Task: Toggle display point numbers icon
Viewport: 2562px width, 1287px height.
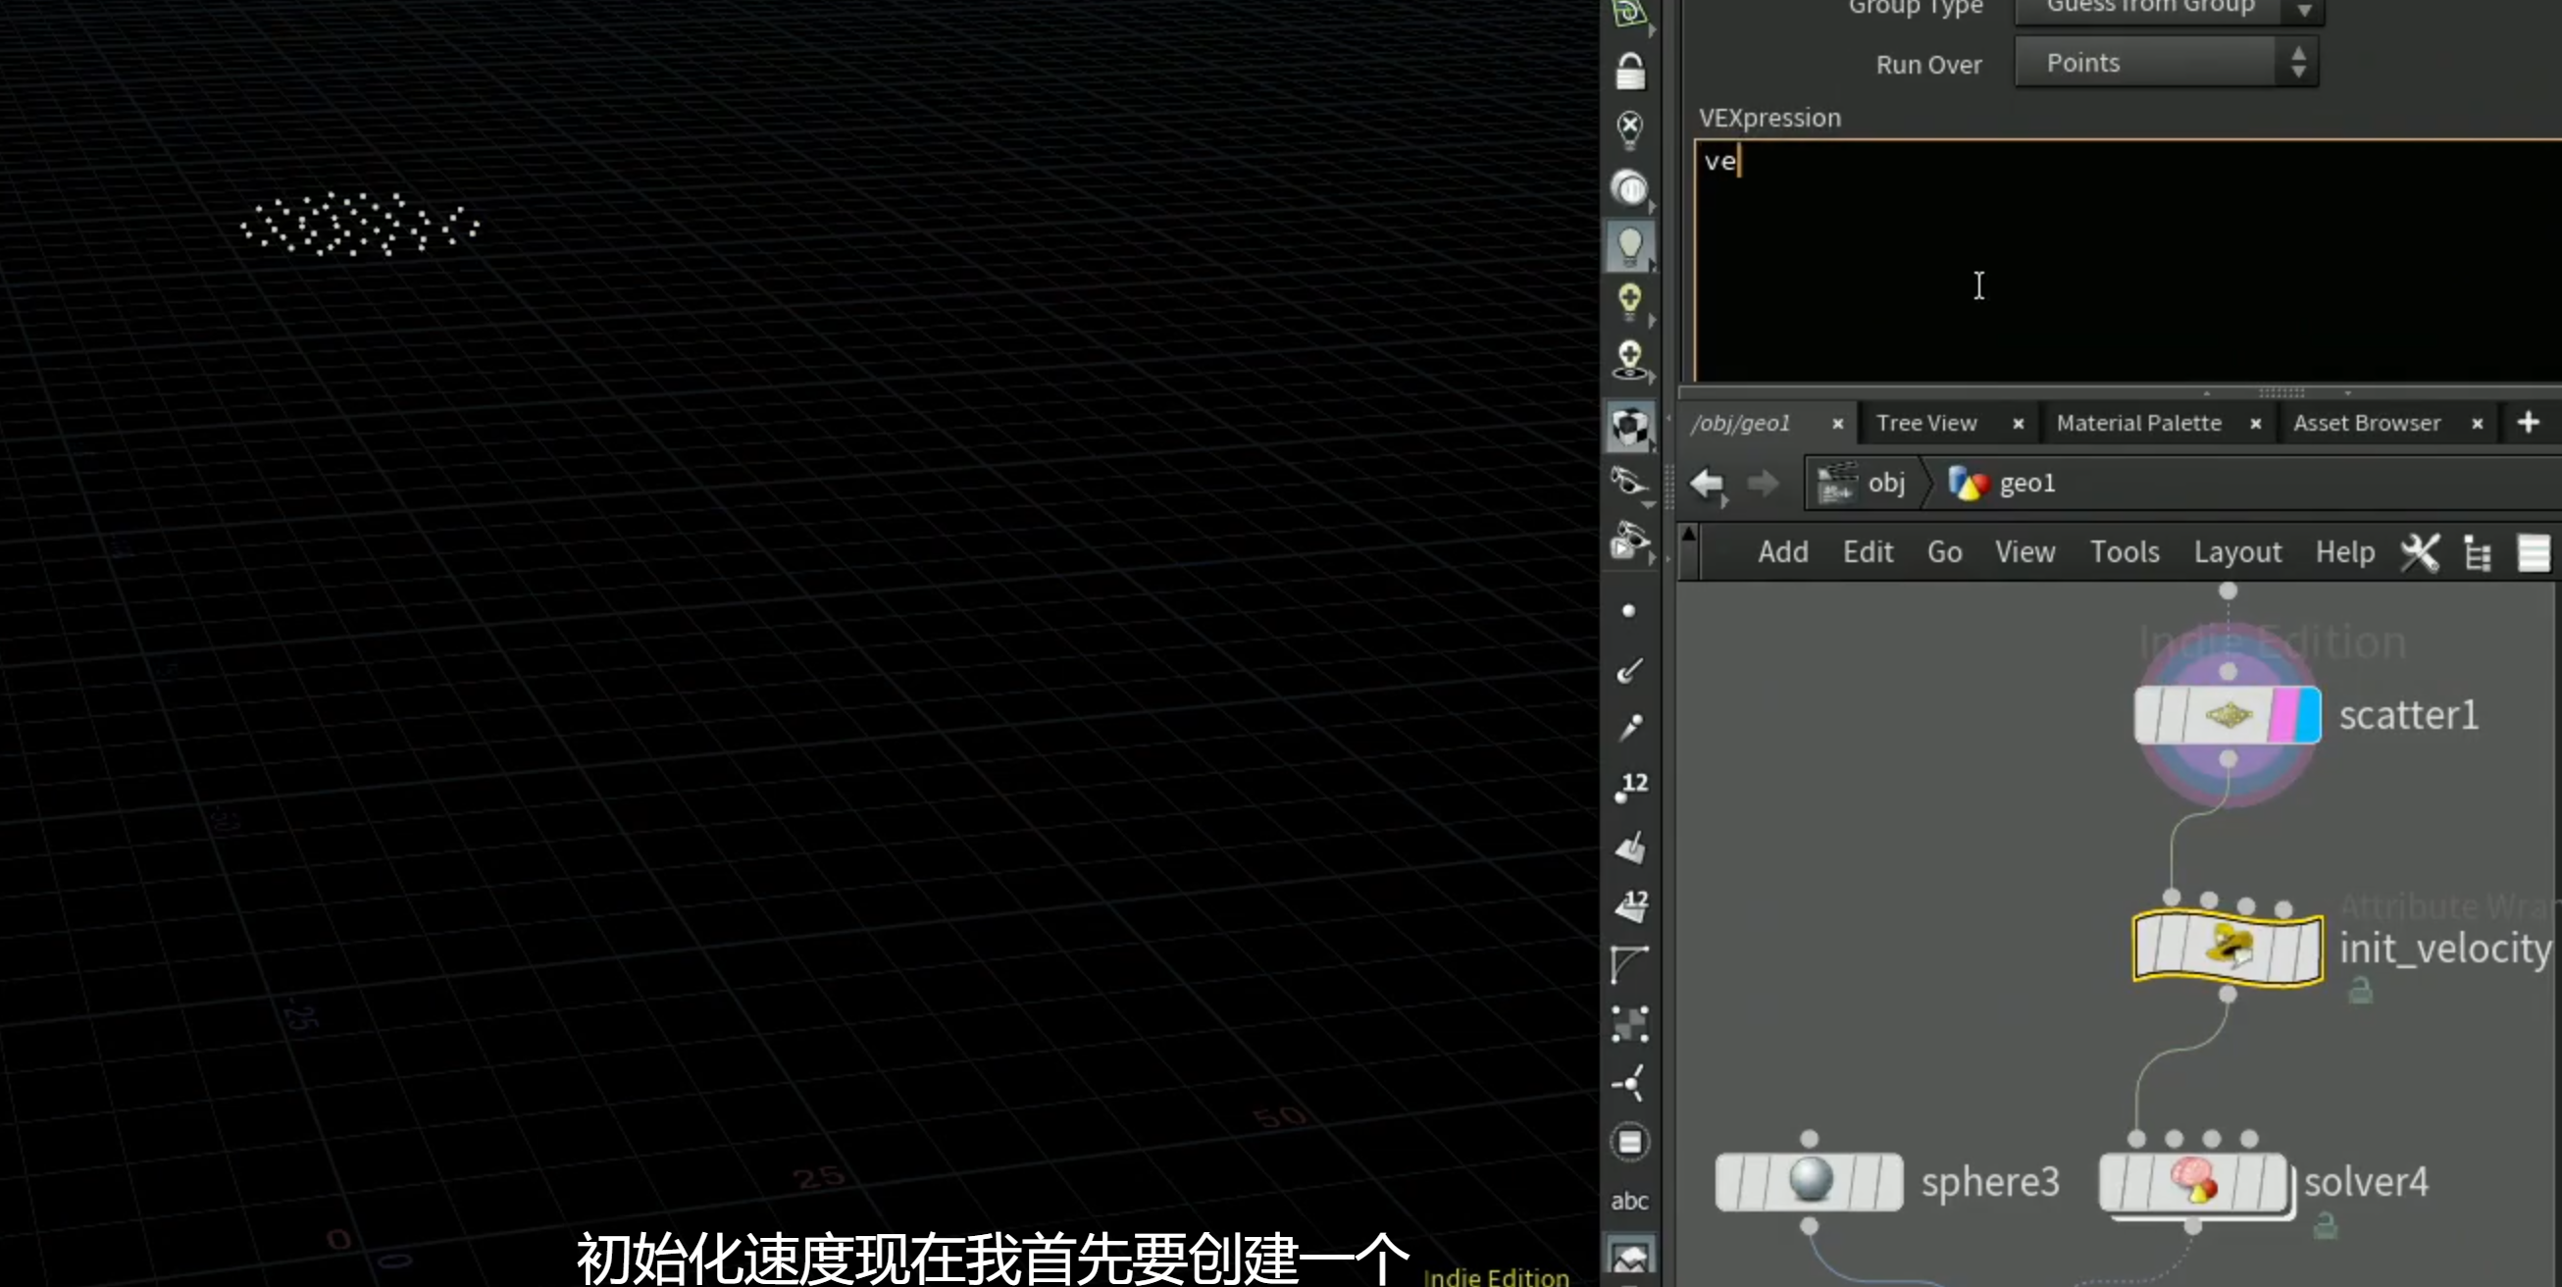Action: (1630, 787)
